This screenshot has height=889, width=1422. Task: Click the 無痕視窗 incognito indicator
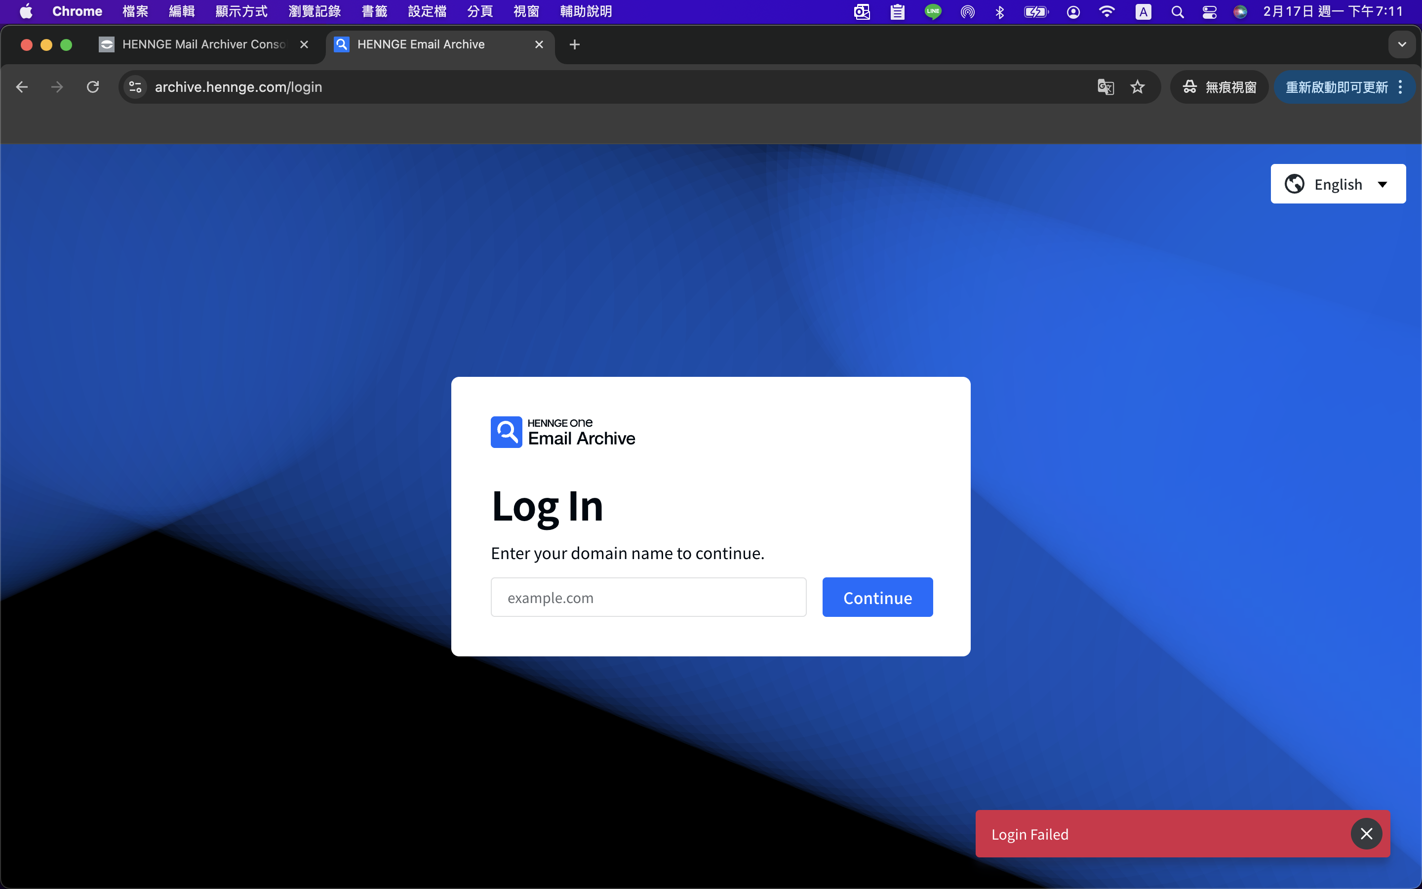click(1219, 87)
